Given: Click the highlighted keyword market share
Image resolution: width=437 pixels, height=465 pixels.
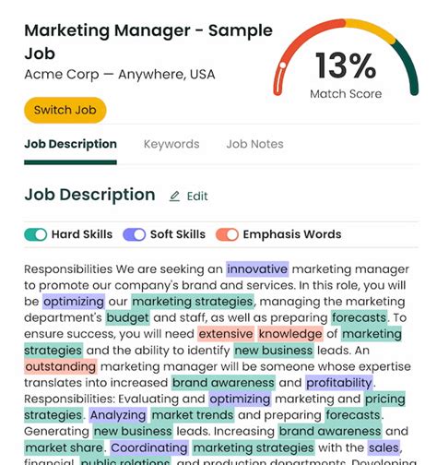Looking at the screenshot, I should (x=64, y=447).
